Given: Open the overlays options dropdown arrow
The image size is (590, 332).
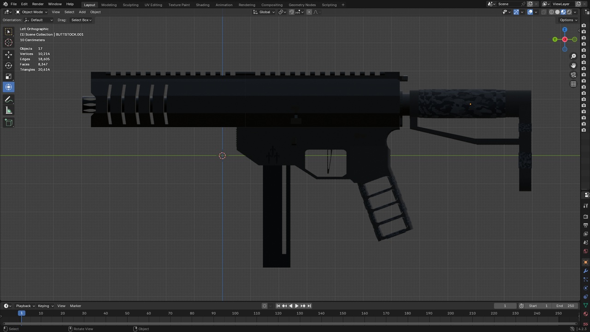Looking at the screenshot, I should (x=536, y=12).
